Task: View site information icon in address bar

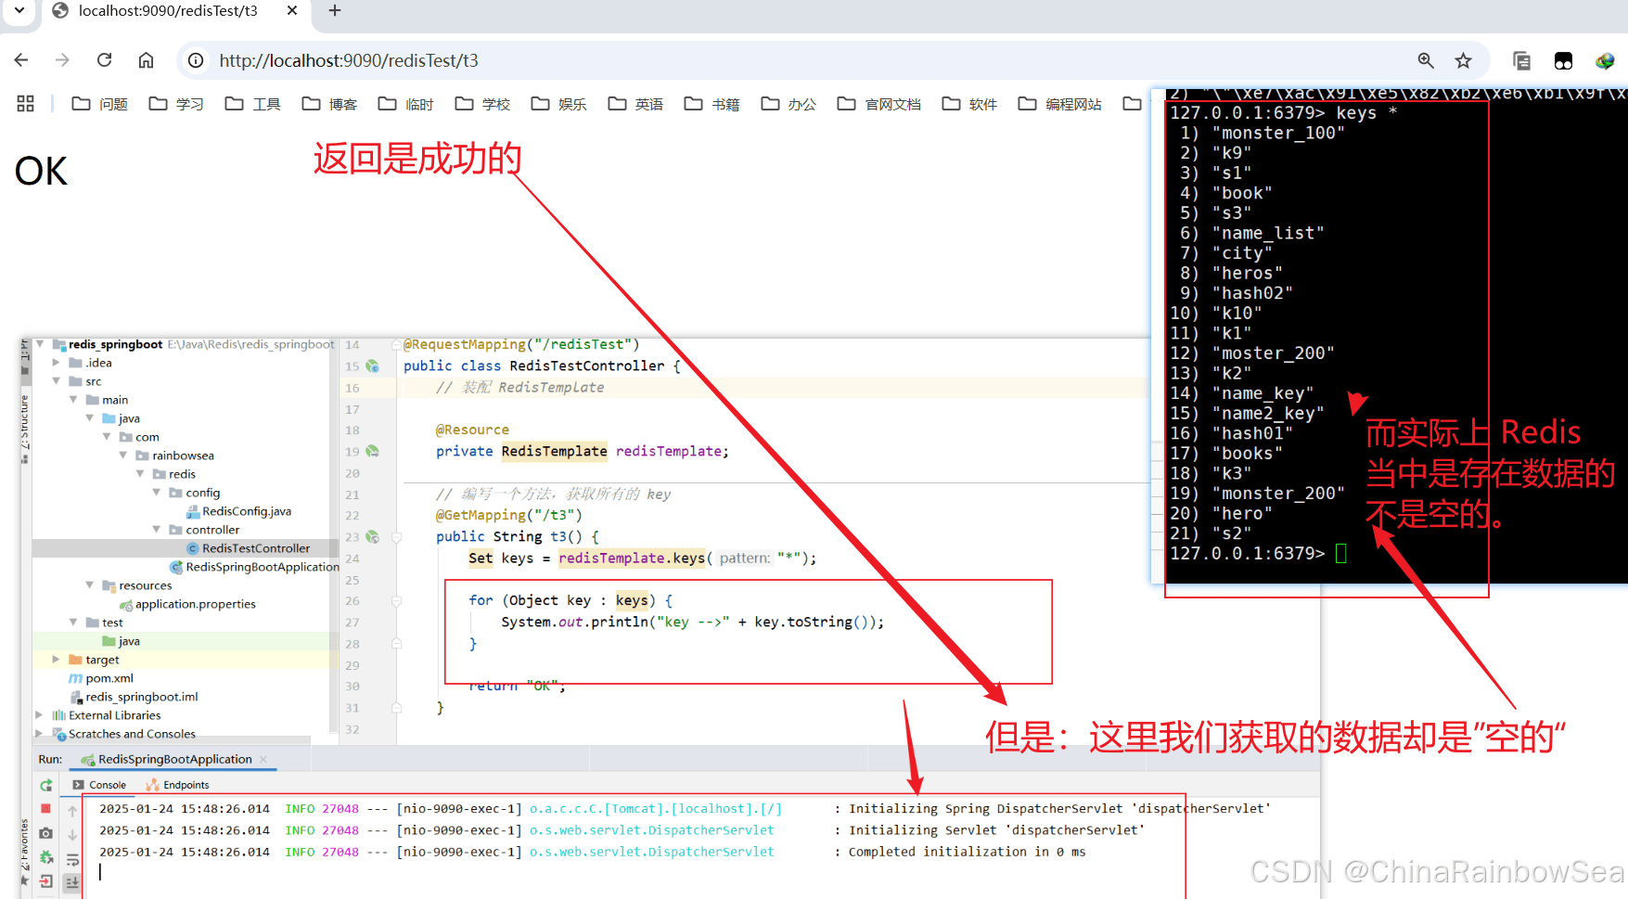Action: click(x=196, y=60)
